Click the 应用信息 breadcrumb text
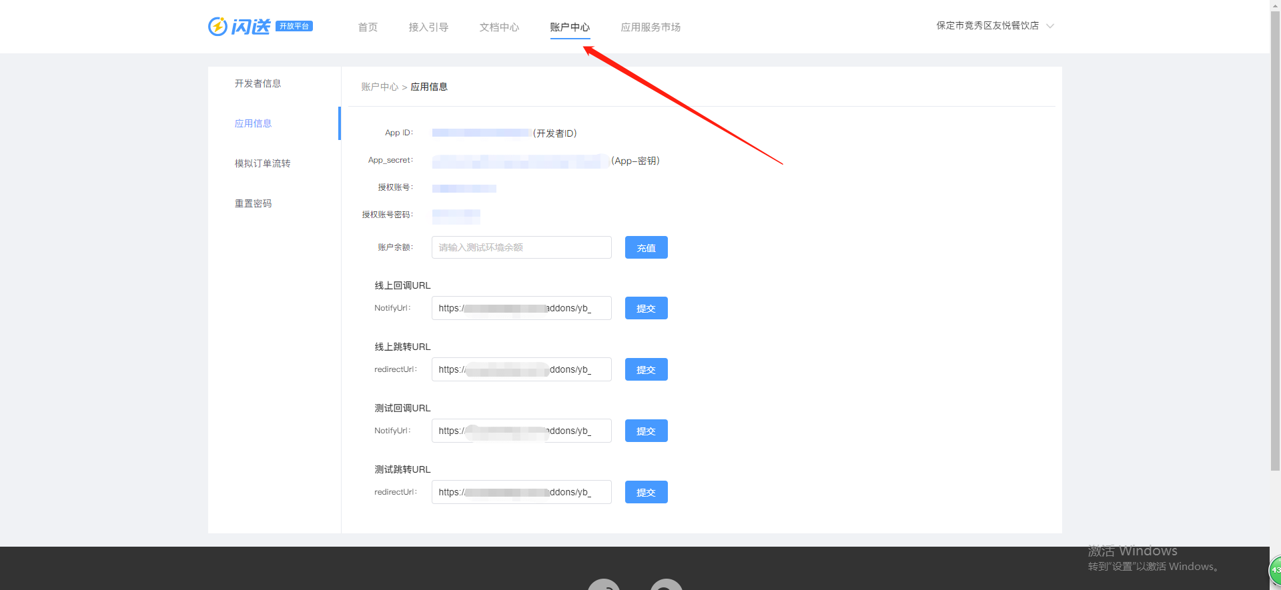 point(429,87)
